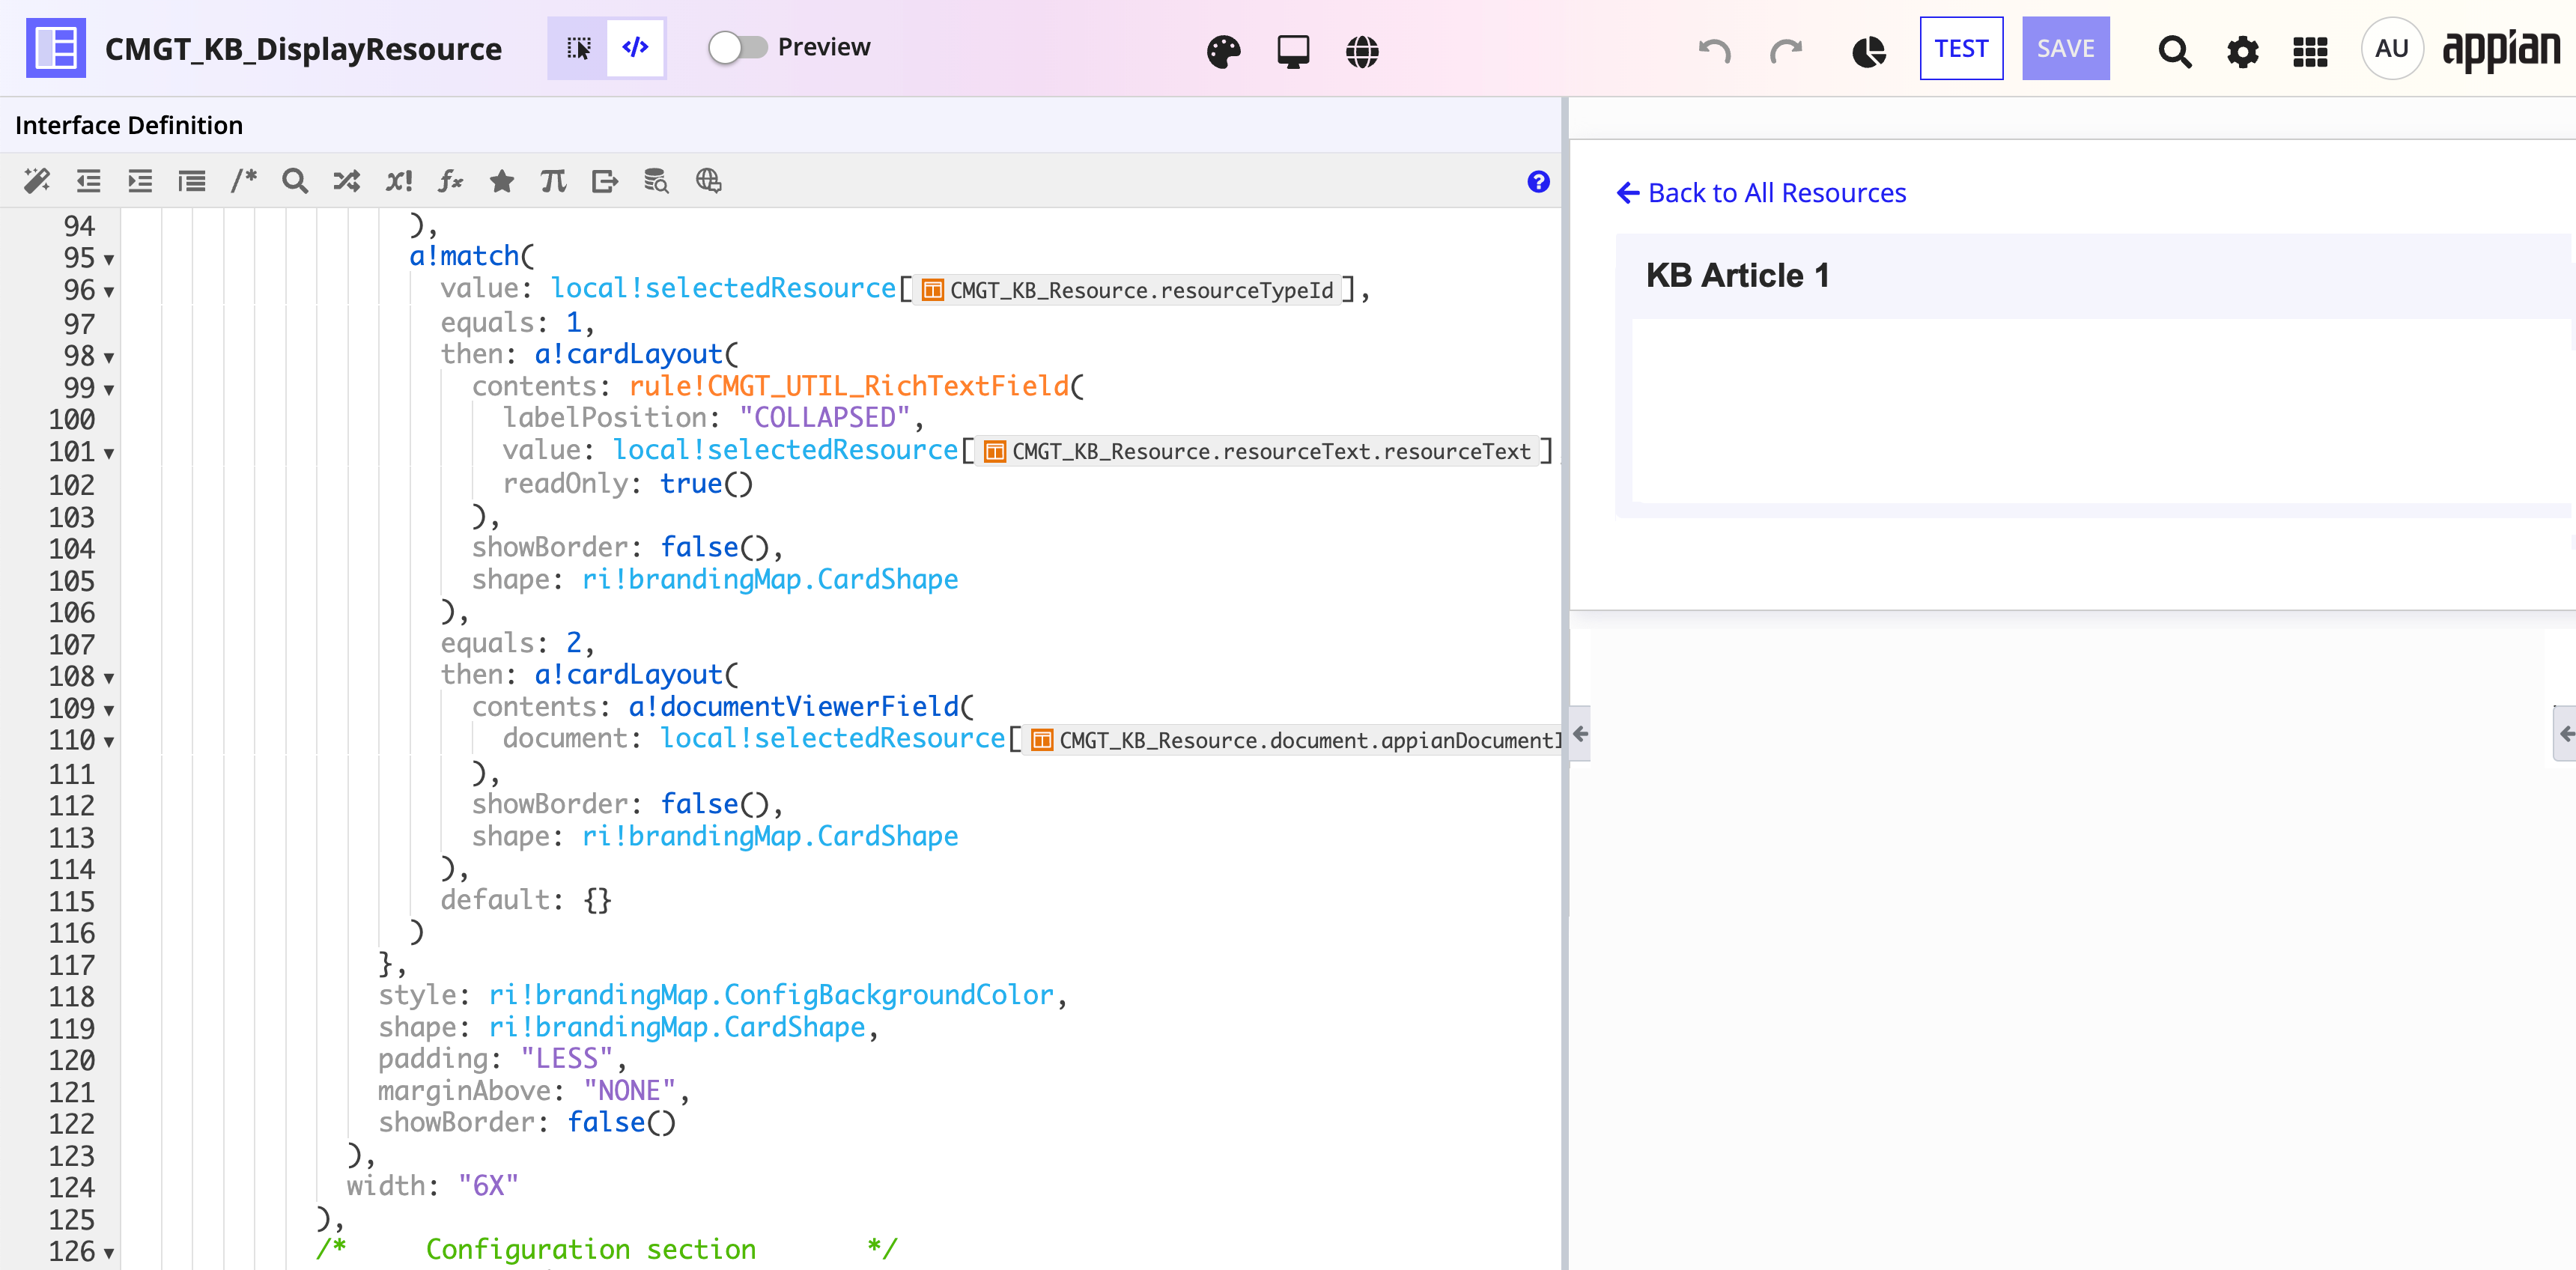Click the export arrow toolbar icon

click(605, 181)
